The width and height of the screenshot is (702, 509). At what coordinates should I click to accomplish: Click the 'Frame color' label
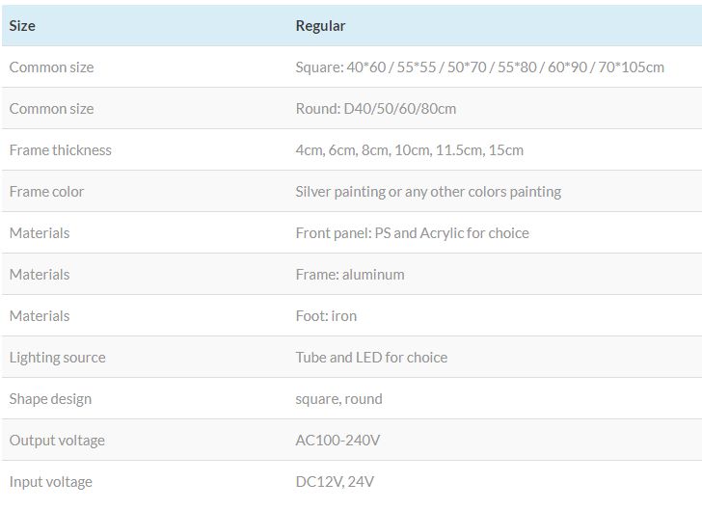click(x=46, y=192)
